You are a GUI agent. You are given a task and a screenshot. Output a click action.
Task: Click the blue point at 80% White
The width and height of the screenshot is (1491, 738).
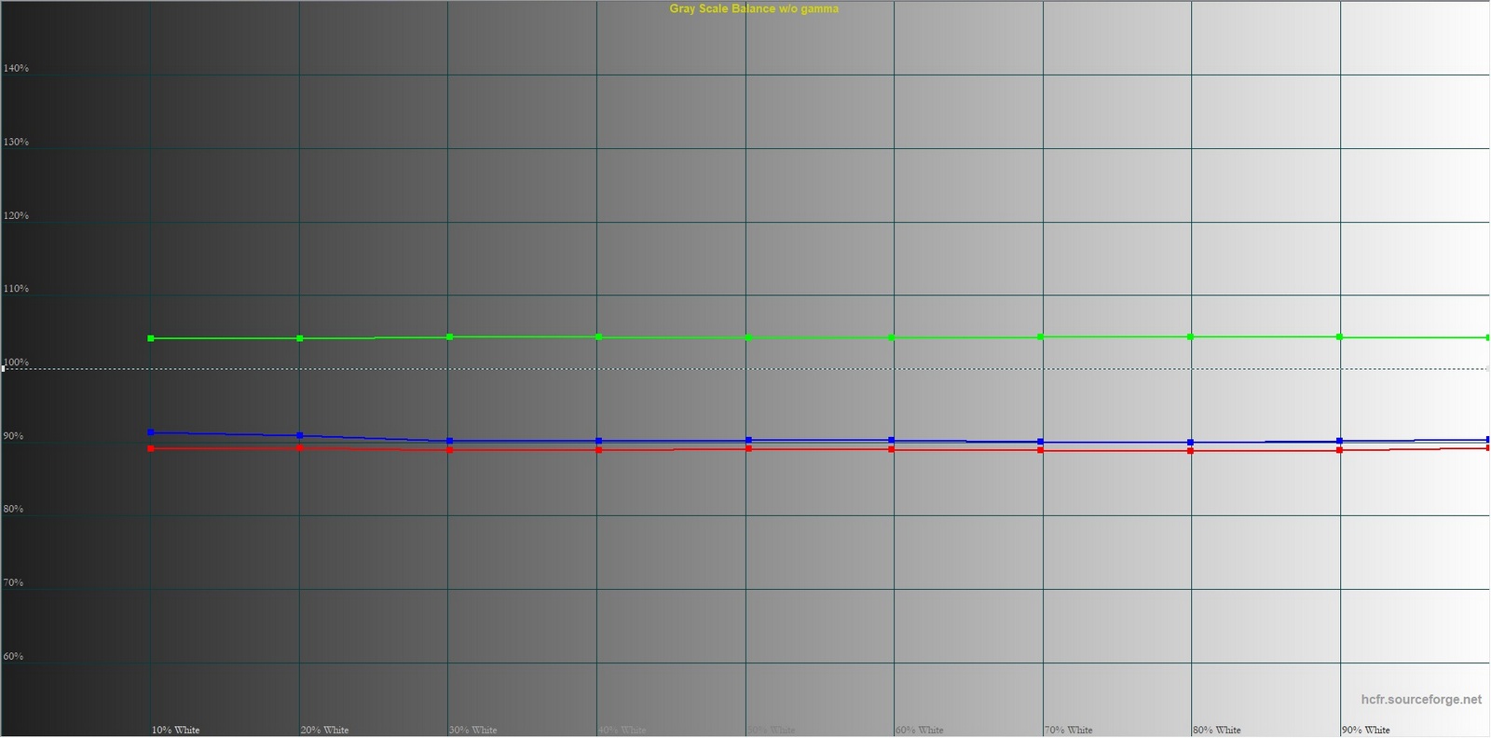[x=1191, y=442]
